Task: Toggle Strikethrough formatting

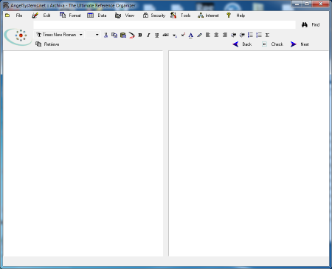Action: (165, 35)
